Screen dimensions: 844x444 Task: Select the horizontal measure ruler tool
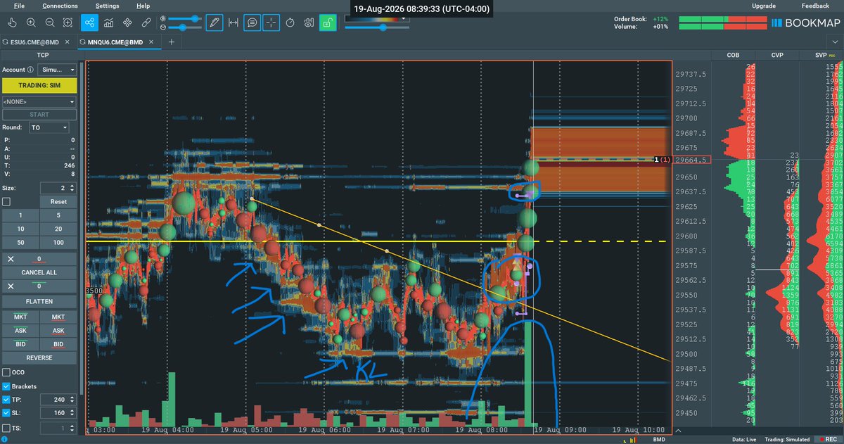pos(234,23)
